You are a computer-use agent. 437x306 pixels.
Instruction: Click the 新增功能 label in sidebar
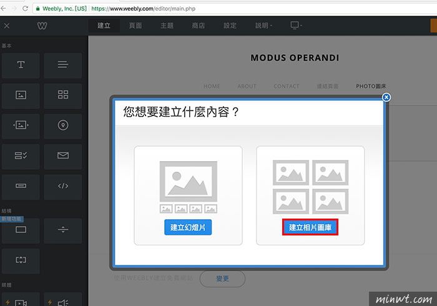(11, 219)
